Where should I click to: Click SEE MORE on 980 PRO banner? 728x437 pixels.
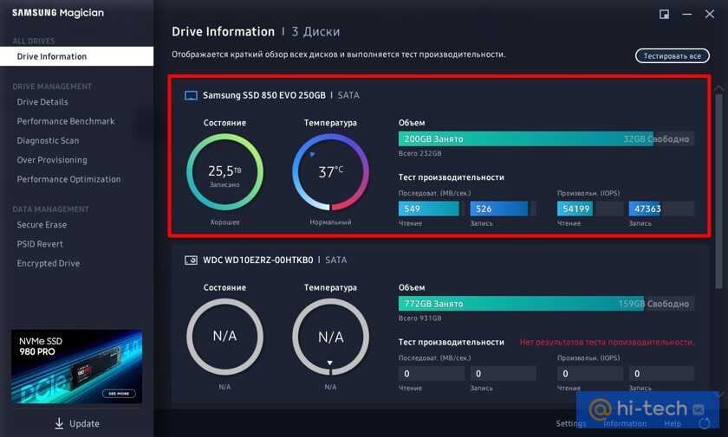(119, 394)
